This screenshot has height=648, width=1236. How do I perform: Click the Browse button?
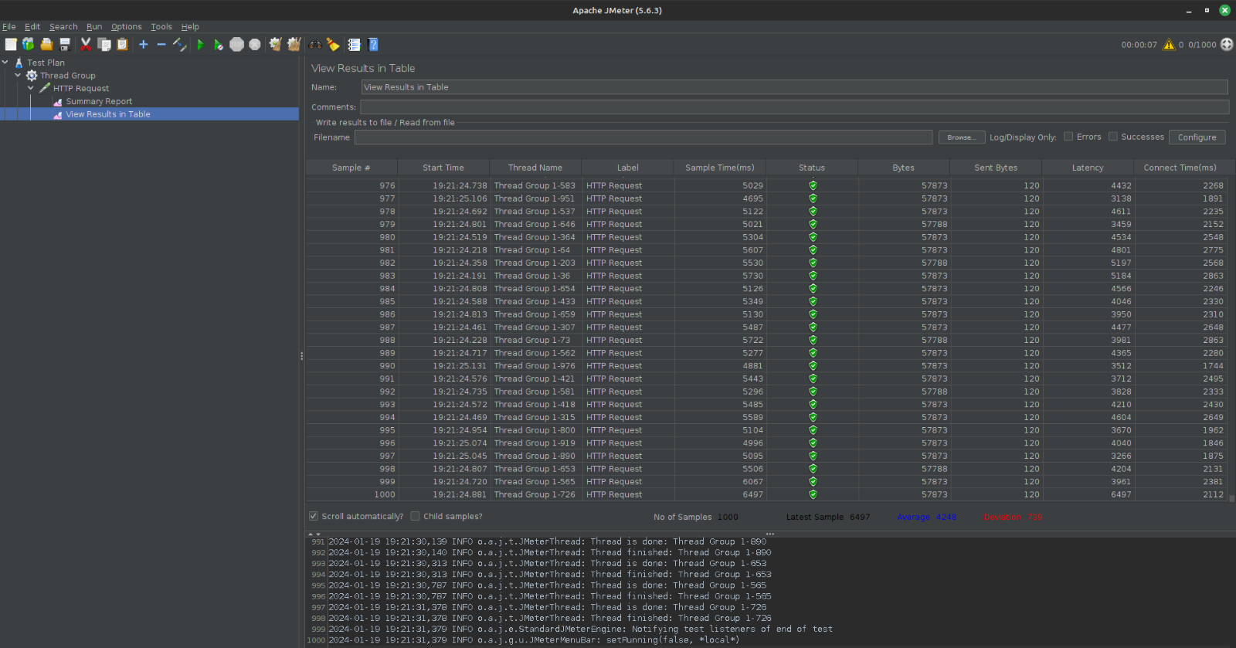coord(961,137)
